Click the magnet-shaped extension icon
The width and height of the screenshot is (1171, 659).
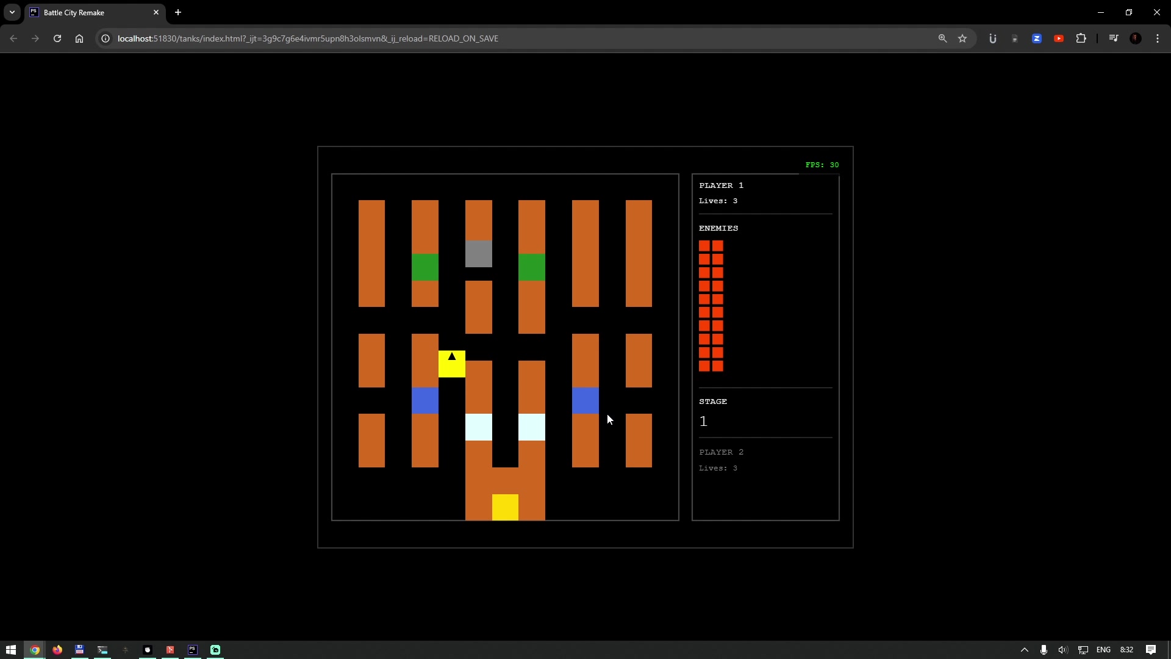[x=992, y=38]
